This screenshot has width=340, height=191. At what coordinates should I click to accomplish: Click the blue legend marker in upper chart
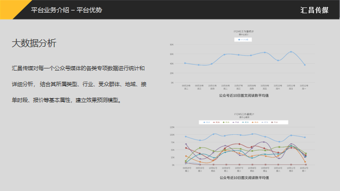[x=239, y=40]
